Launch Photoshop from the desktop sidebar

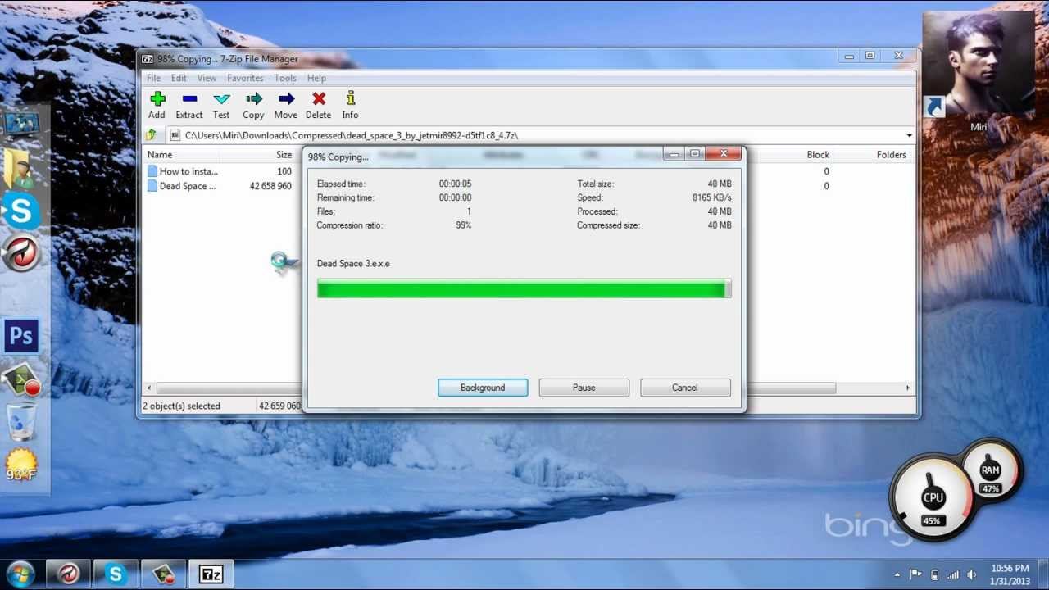click(x=21, y=336)
